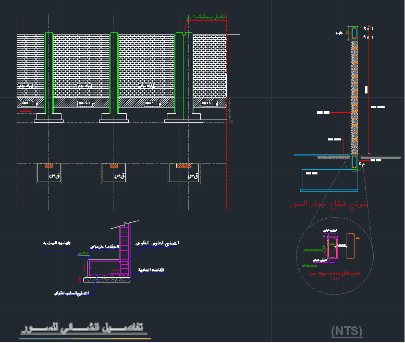
Task: Select the double green column with joint
Action: [x=184, y=73]
